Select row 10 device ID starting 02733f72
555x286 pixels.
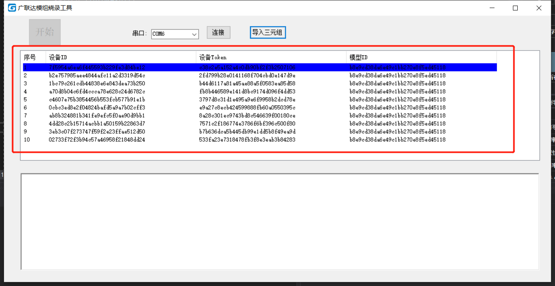point(97,140)
